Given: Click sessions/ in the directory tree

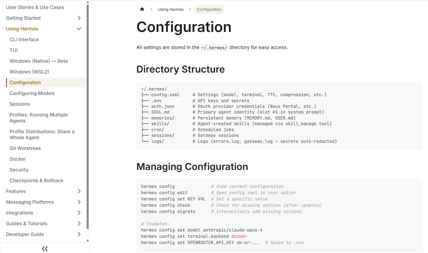Looking at the screenshot, I should [x=163, y=135].
